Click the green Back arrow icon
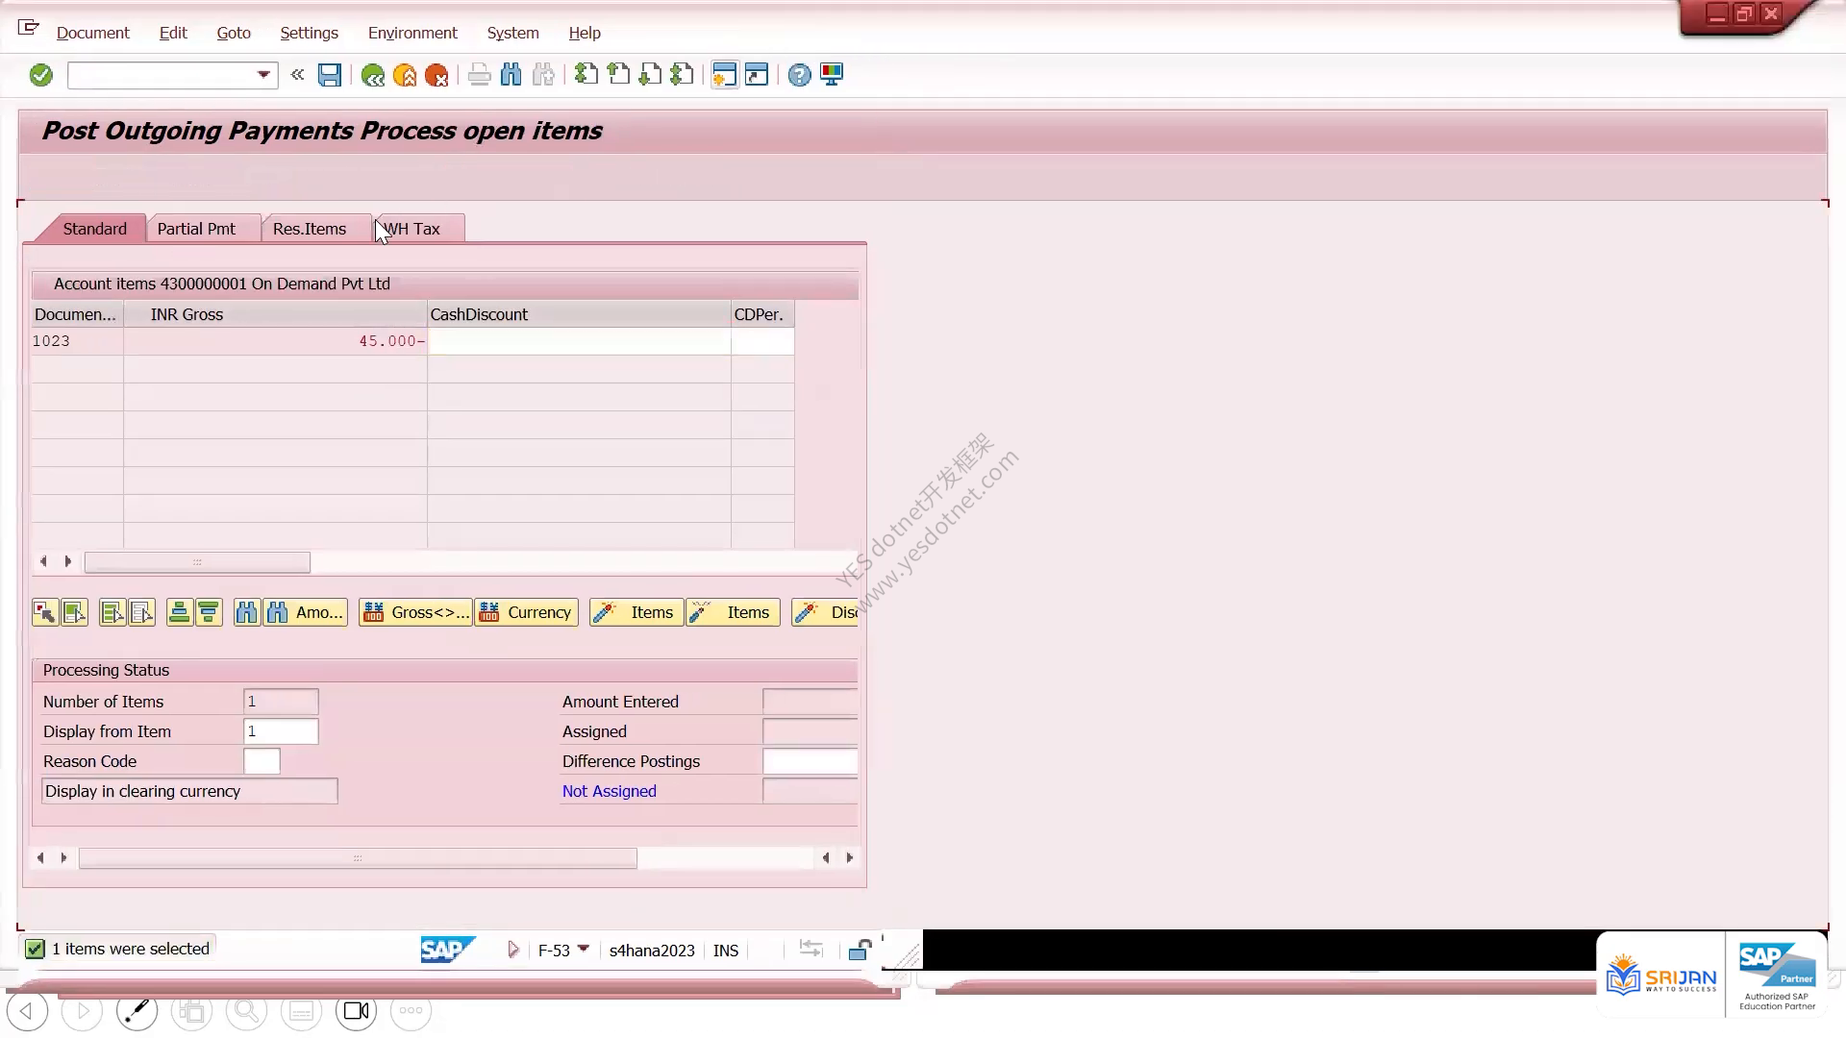This screenshot has width=1846, height=1038. click(x=373, y=75)
